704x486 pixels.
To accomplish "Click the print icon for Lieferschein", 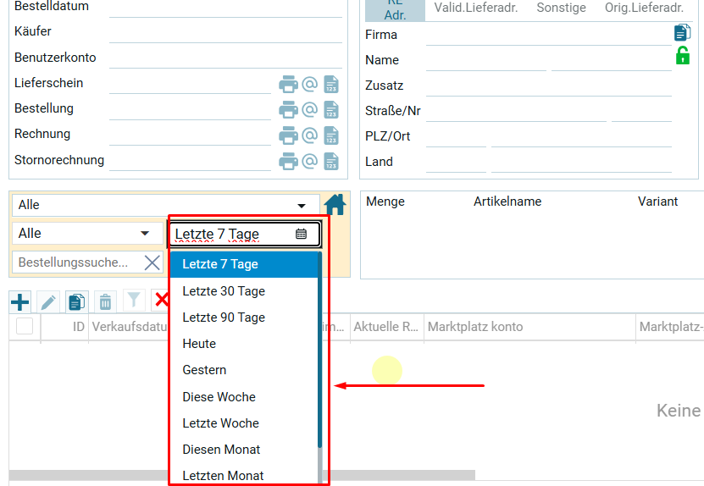I will pyautogui.click(x=288, y=85).
